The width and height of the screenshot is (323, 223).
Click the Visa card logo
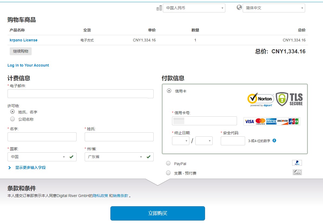click(x=249, y=122)
